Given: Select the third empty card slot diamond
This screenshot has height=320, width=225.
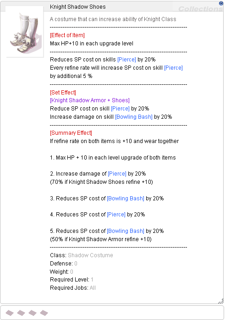Looking at the screenshot, I should pyautogui.click(x=33, y=313).
